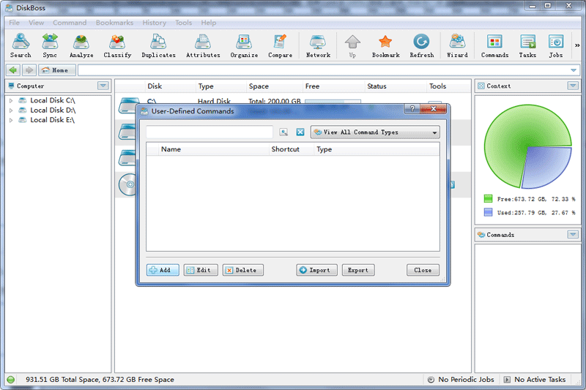586x390 pixels.
Task: Open the Sync tool
Action: pos(50,45)
